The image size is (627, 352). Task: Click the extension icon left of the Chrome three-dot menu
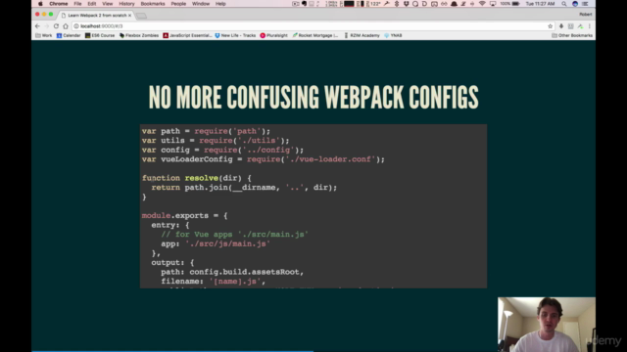coord(580,26)
